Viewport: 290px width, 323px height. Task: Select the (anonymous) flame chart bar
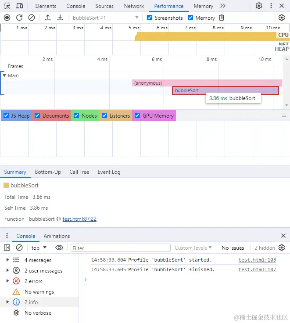pos(207,83)
